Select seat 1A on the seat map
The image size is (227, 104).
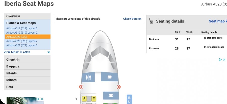tap(84, 99)
